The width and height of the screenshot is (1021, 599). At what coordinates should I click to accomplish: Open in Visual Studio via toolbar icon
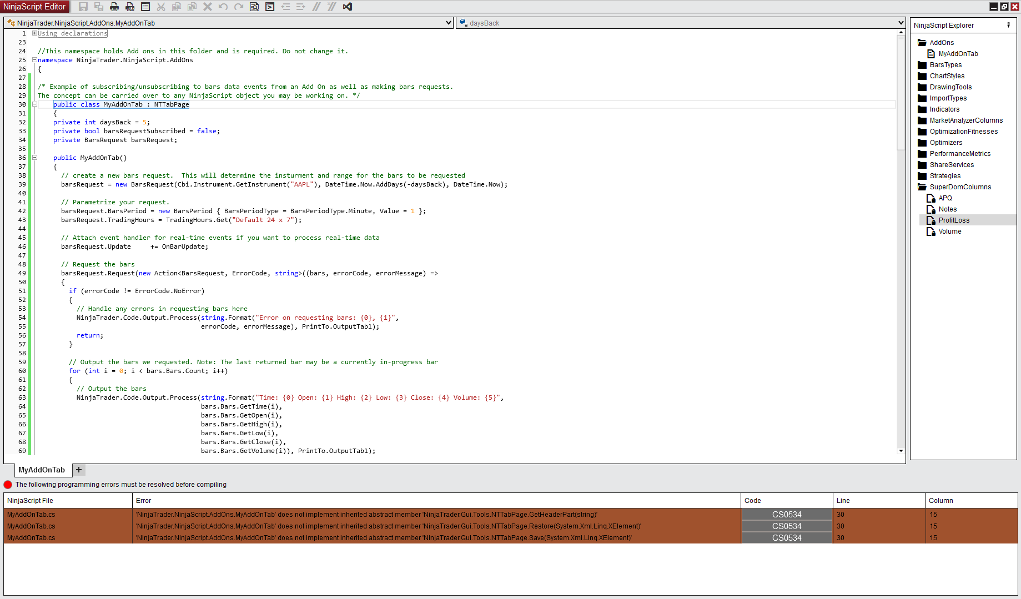[x=348, y=7]
